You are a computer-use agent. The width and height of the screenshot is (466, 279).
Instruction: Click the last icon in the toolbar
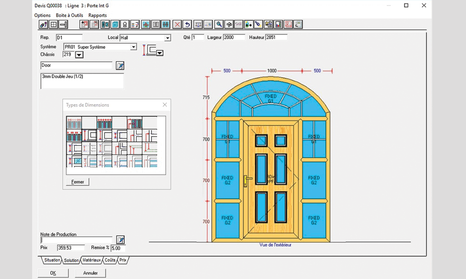click(x=298, y=24)
